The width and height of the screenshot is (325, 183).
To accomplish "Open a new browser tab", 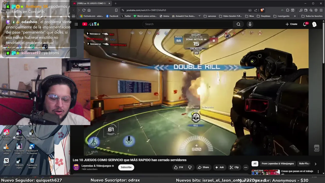I will pyautogui.click(x=116, y=3).
